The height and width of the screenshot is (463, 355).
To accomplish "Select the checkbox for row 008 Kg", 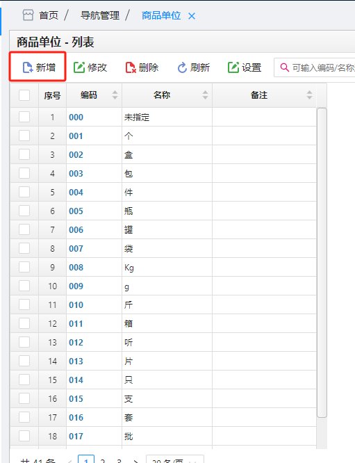I will (24, 267).
